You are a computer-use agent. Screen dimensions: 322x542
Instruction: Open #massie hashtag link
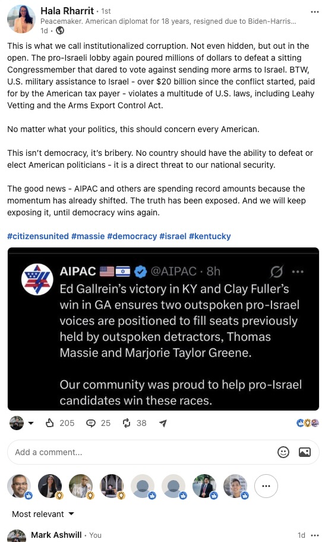[x=88, y=236]
